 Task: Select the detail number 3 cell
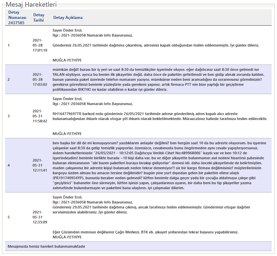click(9, 116)
